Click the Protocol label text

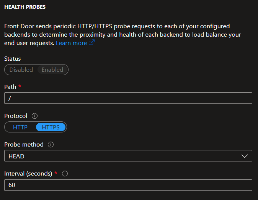16,116
